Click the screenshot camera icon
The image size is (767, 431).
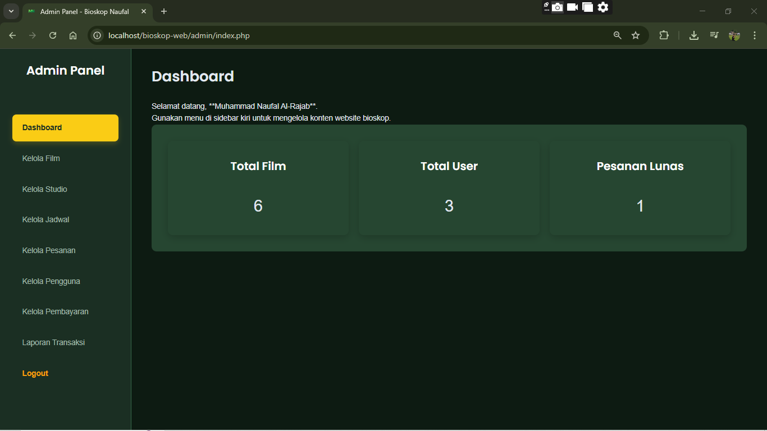tap(557, 7)
